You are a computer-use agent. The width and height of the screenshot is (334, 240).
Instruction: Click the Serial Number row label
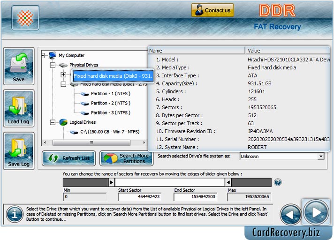click(x=178, y=139)
